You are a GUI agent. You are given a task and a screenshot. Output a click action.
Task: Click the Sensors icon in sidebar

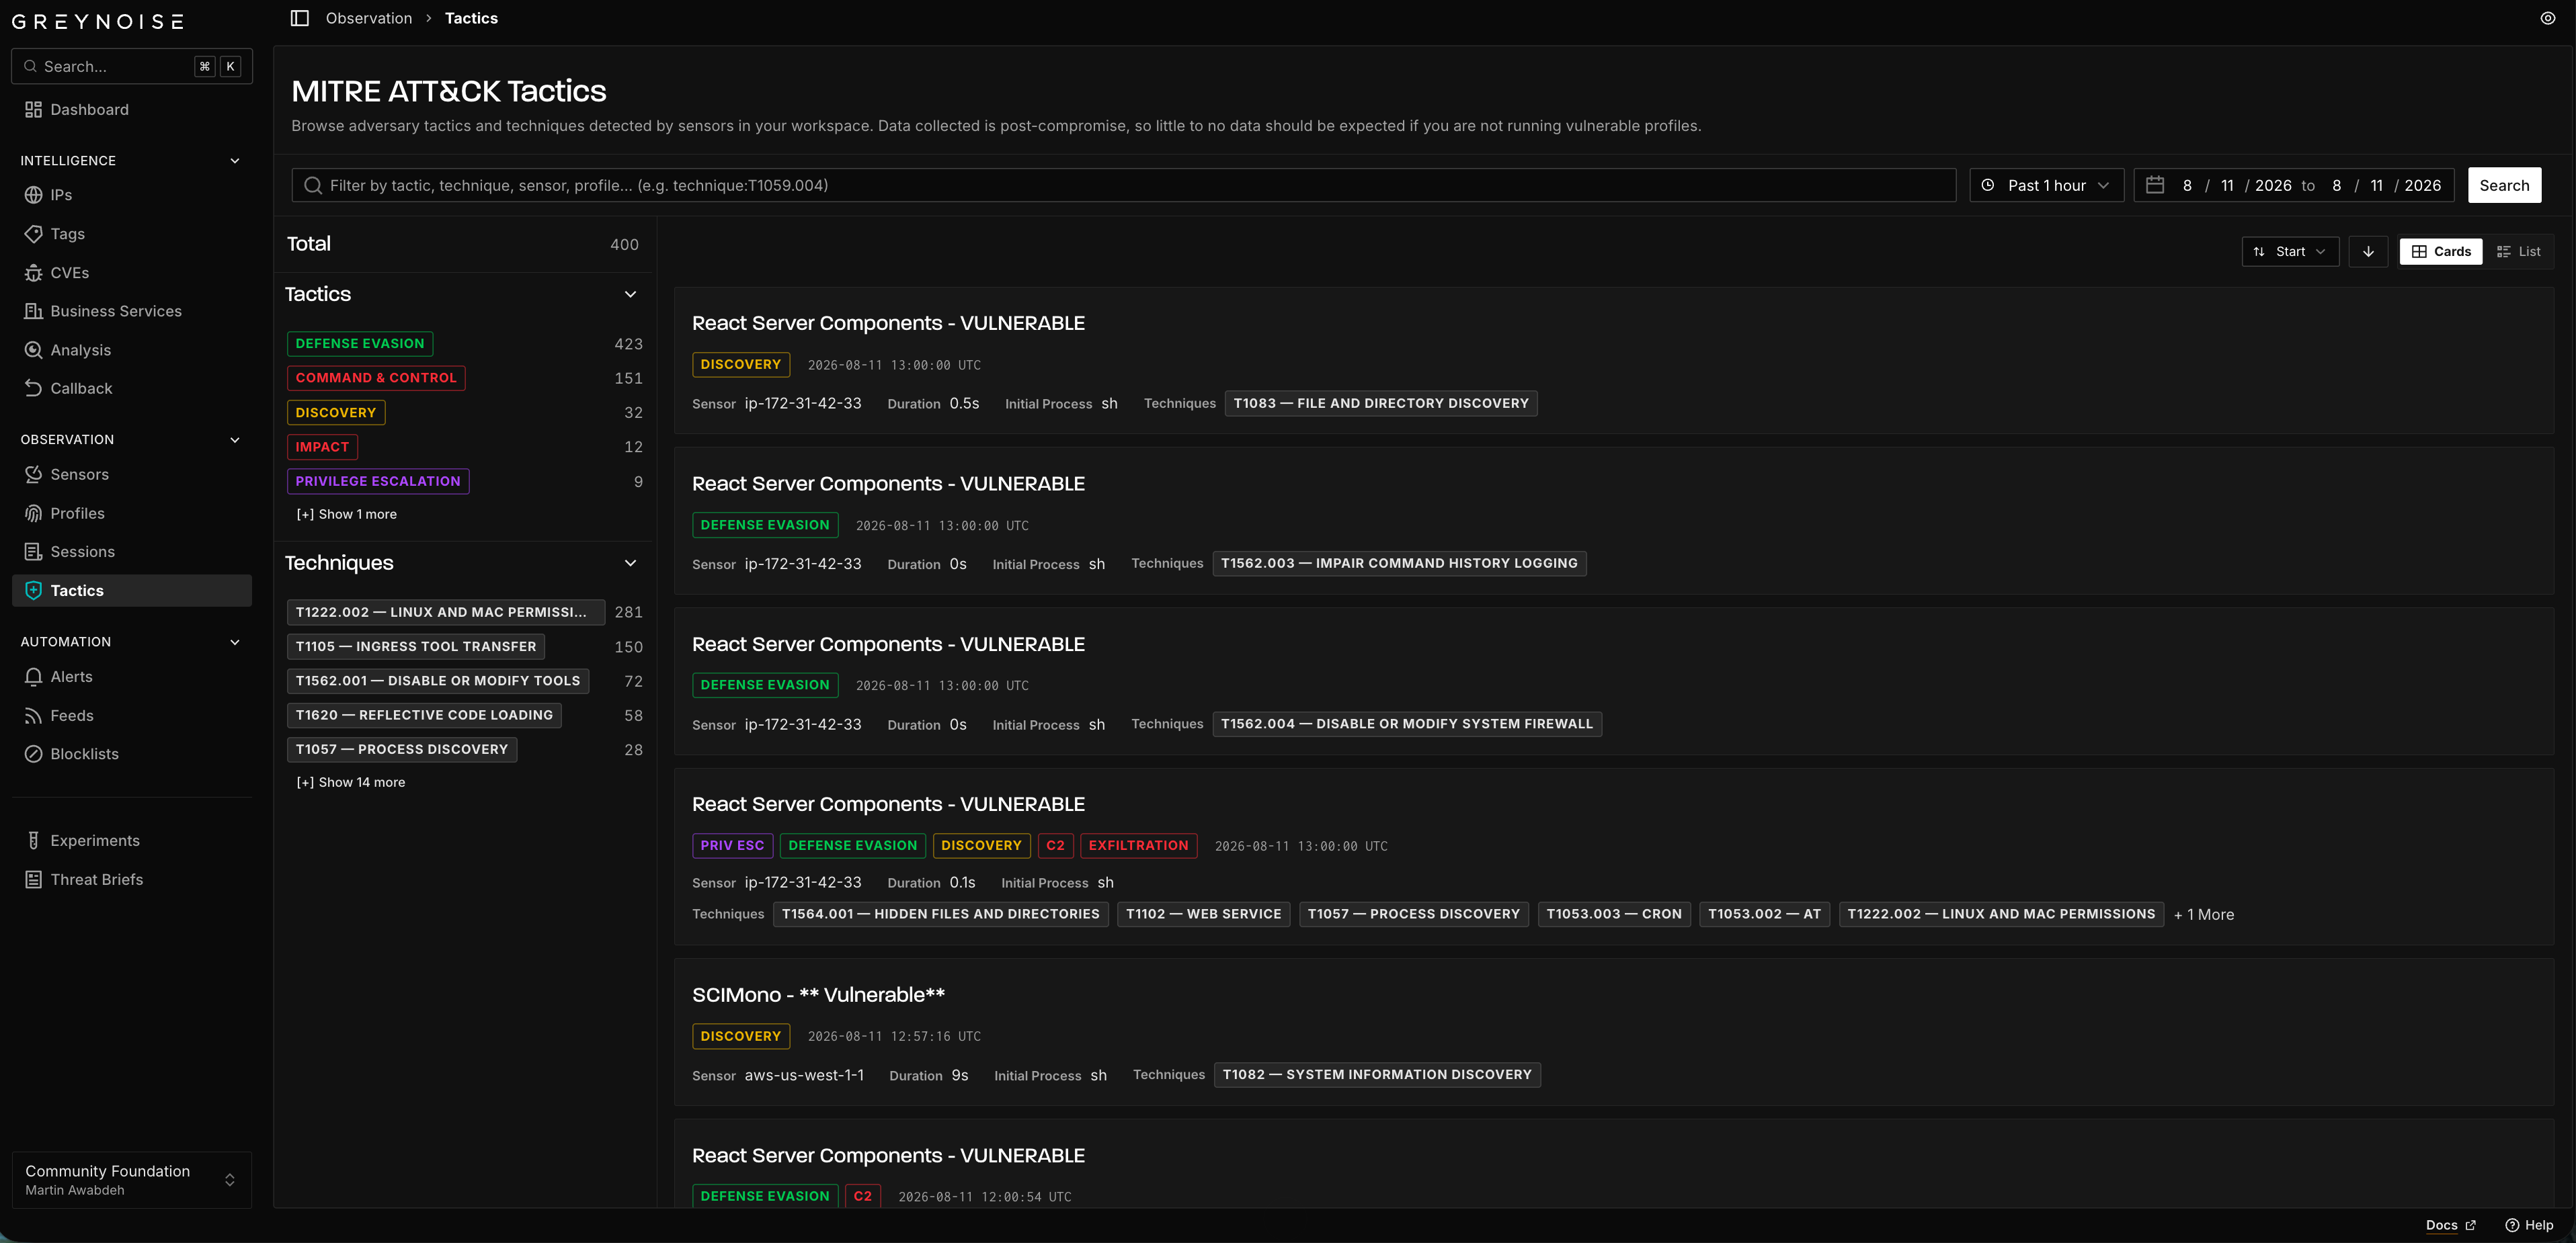click(33, 474)
